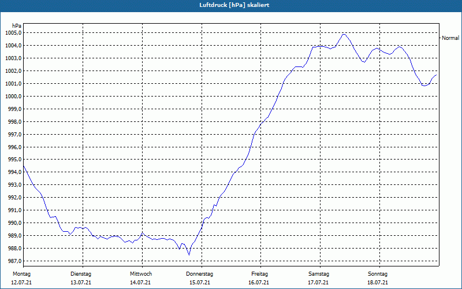462x289 pixels.
Task: Click the pressure curve's lowest dip before Donnerstag
Action: click(x=189, y=255)
